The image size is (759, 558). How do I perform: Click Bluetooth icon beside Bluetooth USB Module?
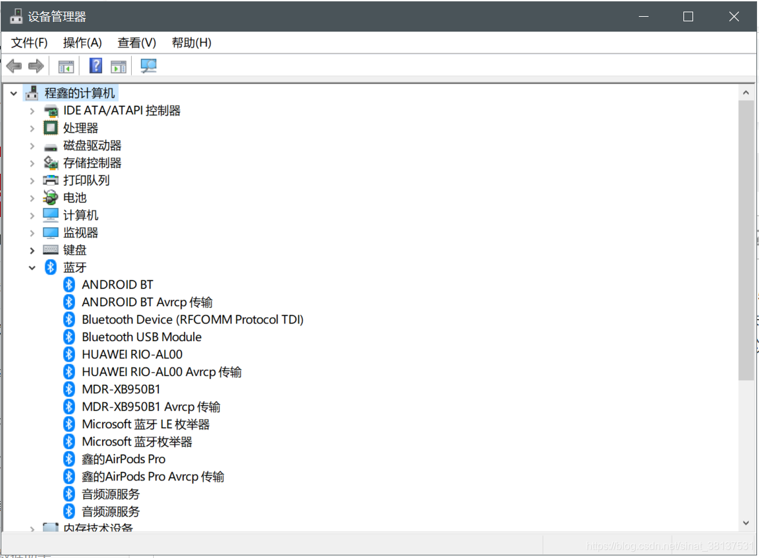[x=69, y=337]
